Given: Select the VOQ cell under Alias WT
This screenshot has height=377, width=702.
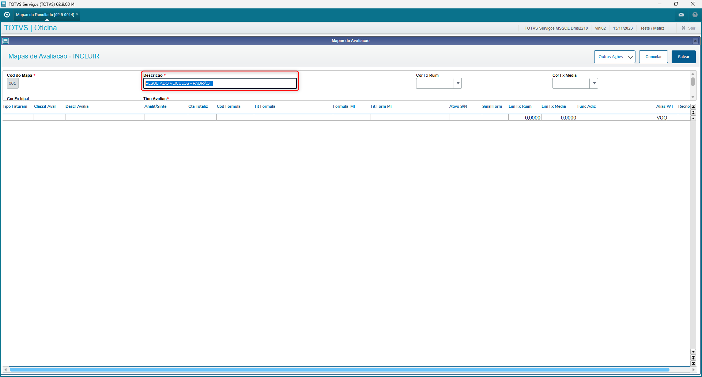Looking at the screenshot, I should (667, 118).
